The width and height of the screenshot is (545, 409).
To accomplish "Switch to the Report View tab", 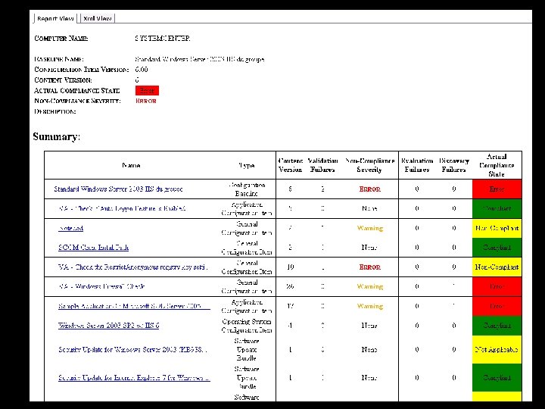I will coord(55,18).
